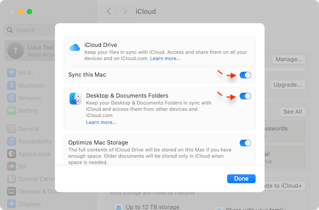Click the iCloud window title
This screenshot has height=210, width=319.
(146, 12)
